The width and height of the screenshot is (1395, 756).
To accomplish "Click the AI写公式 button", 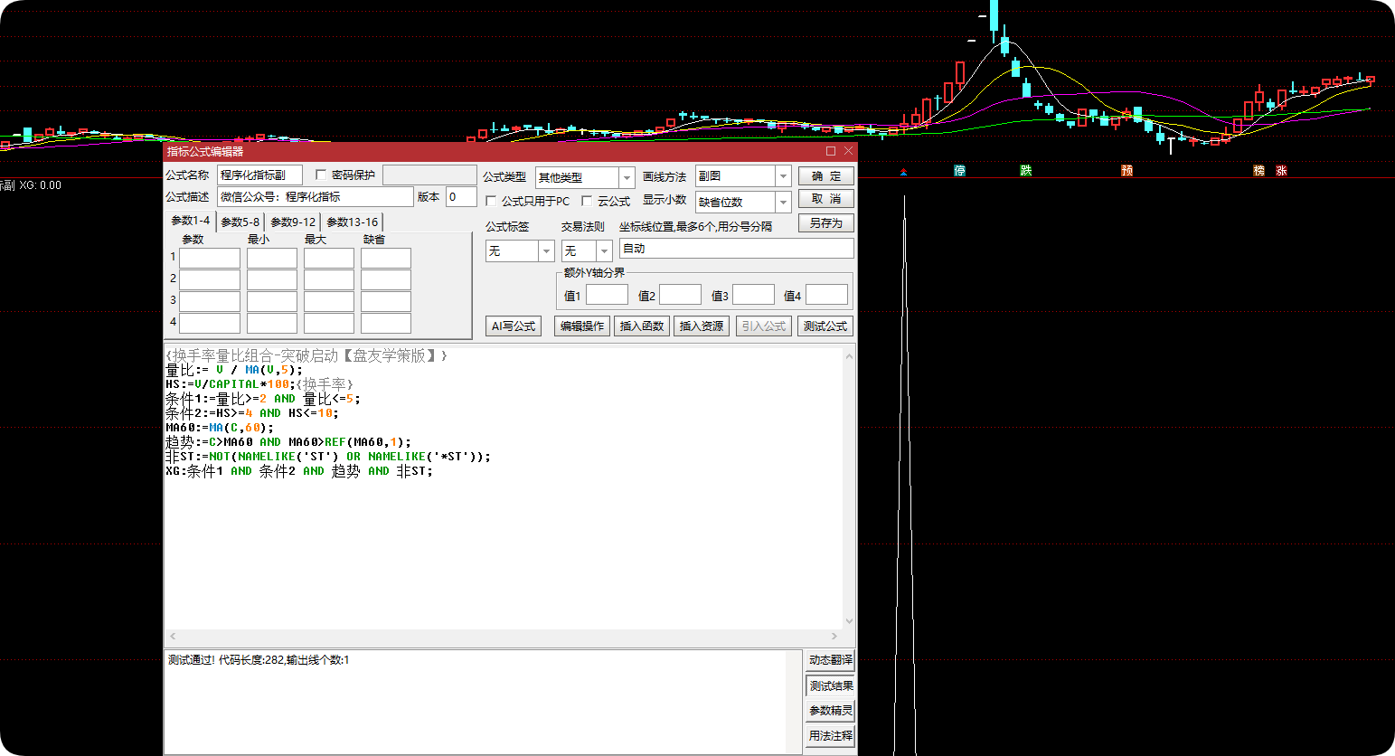I will click(x=514, y=326).
